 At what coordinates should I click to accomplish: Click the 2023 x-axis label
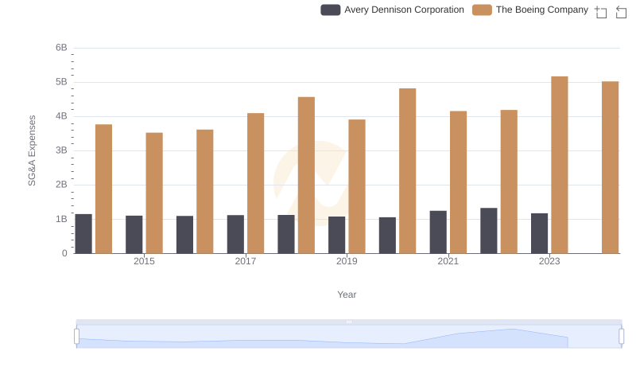(549, 261)
